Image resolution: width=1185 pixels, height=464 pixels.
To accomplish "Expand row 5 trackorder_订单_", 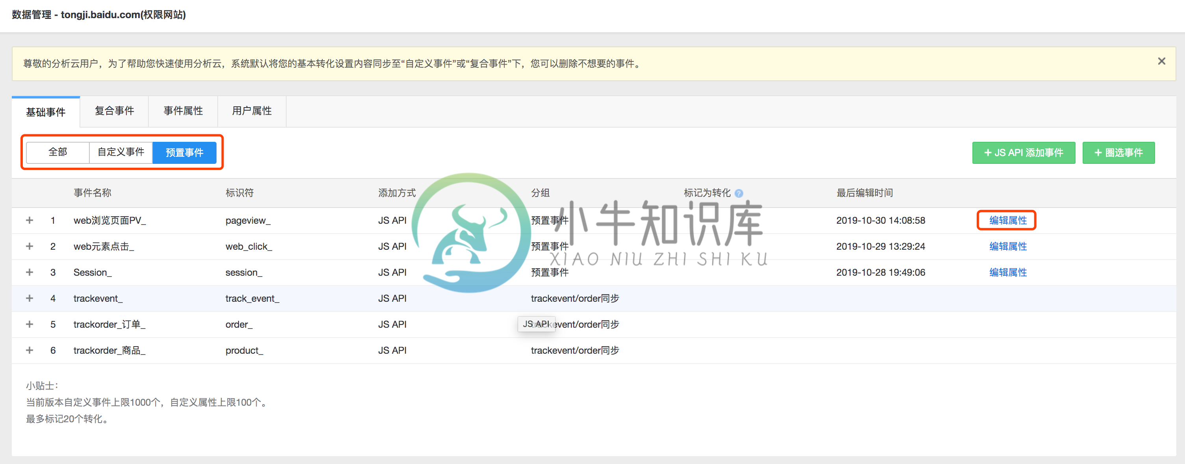I will (30, 324).
